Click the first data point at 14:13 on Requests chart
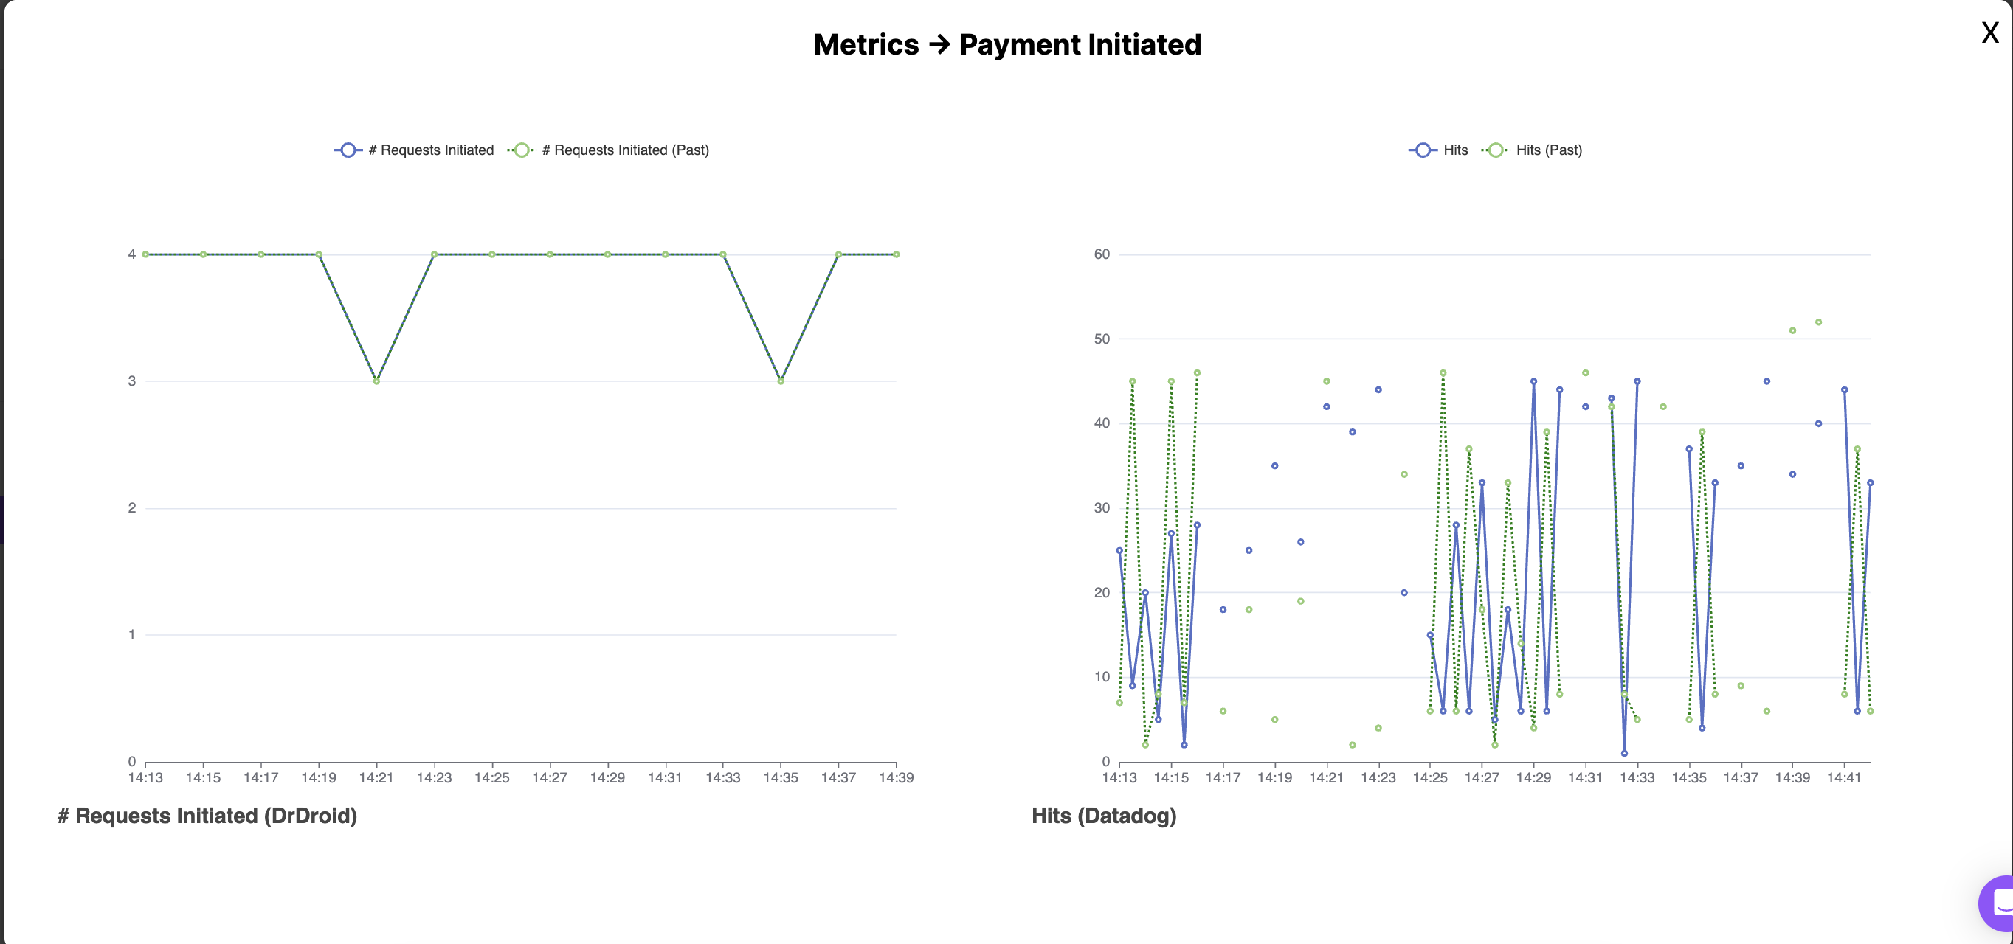This screenshot has height=944, width=2013. tap(145, 254)
